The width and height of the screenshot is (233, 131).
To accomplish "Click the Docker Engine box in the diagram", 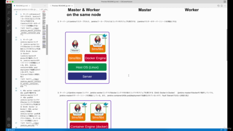I will (x=95, y=58).
